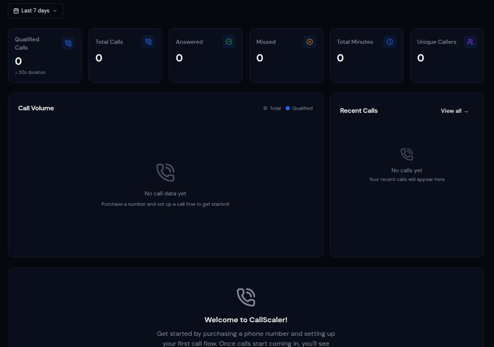
Task: Click the blue Qualified legend color dot
Action: point(288,108)
